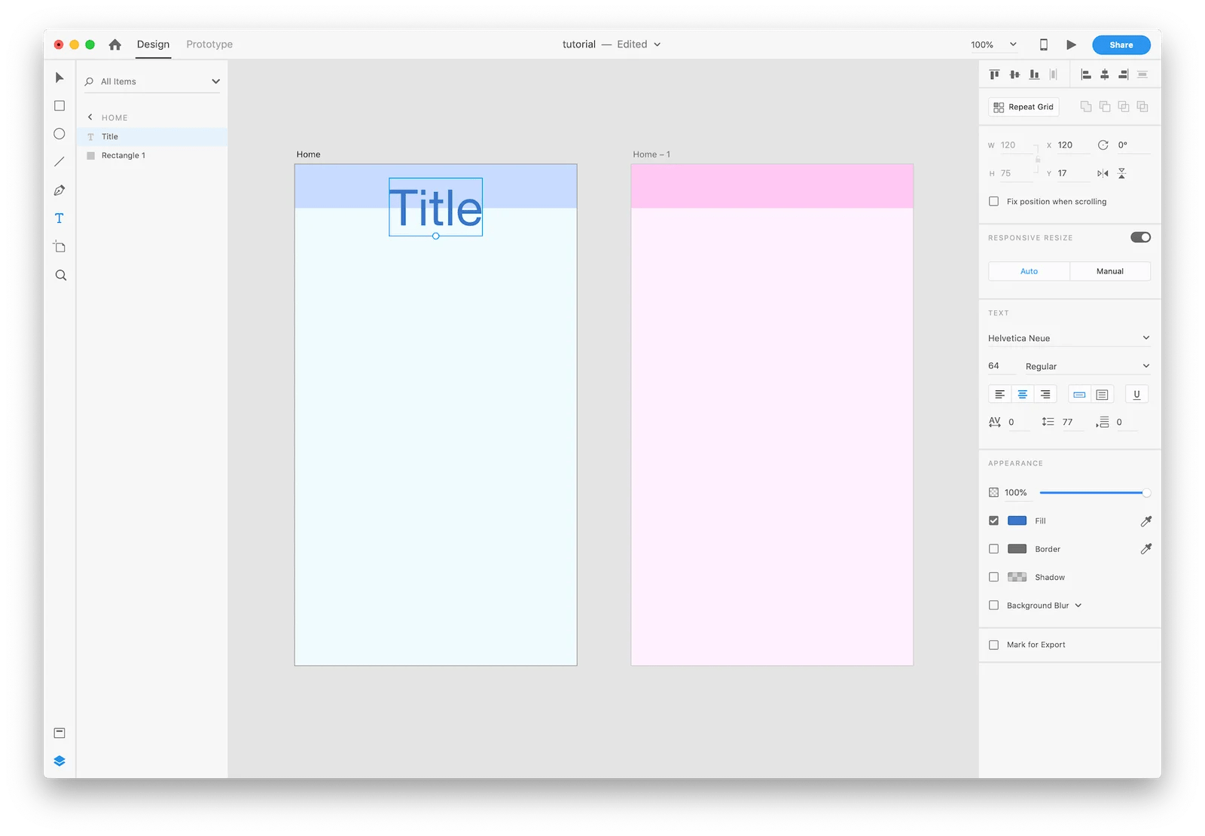Pick border color with eyedropper
This screenshot has height=836, width=1205.
1146,549
